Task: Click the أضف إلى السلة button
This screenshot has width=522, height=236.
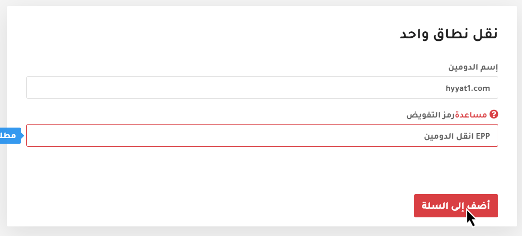Action: [456, 206]
